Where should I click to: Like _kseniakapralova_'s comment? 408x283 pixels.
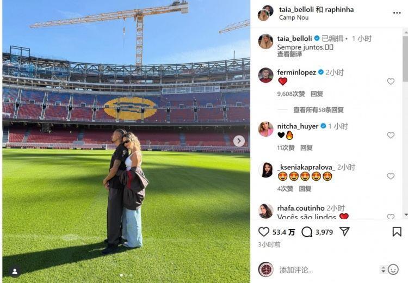click(x=391, y=176)
